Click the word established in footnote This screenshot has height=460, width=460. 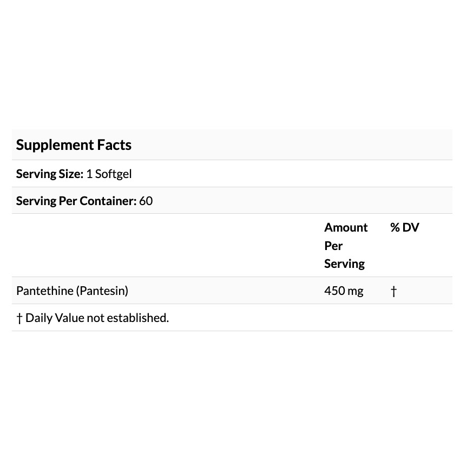coord(137,318)
